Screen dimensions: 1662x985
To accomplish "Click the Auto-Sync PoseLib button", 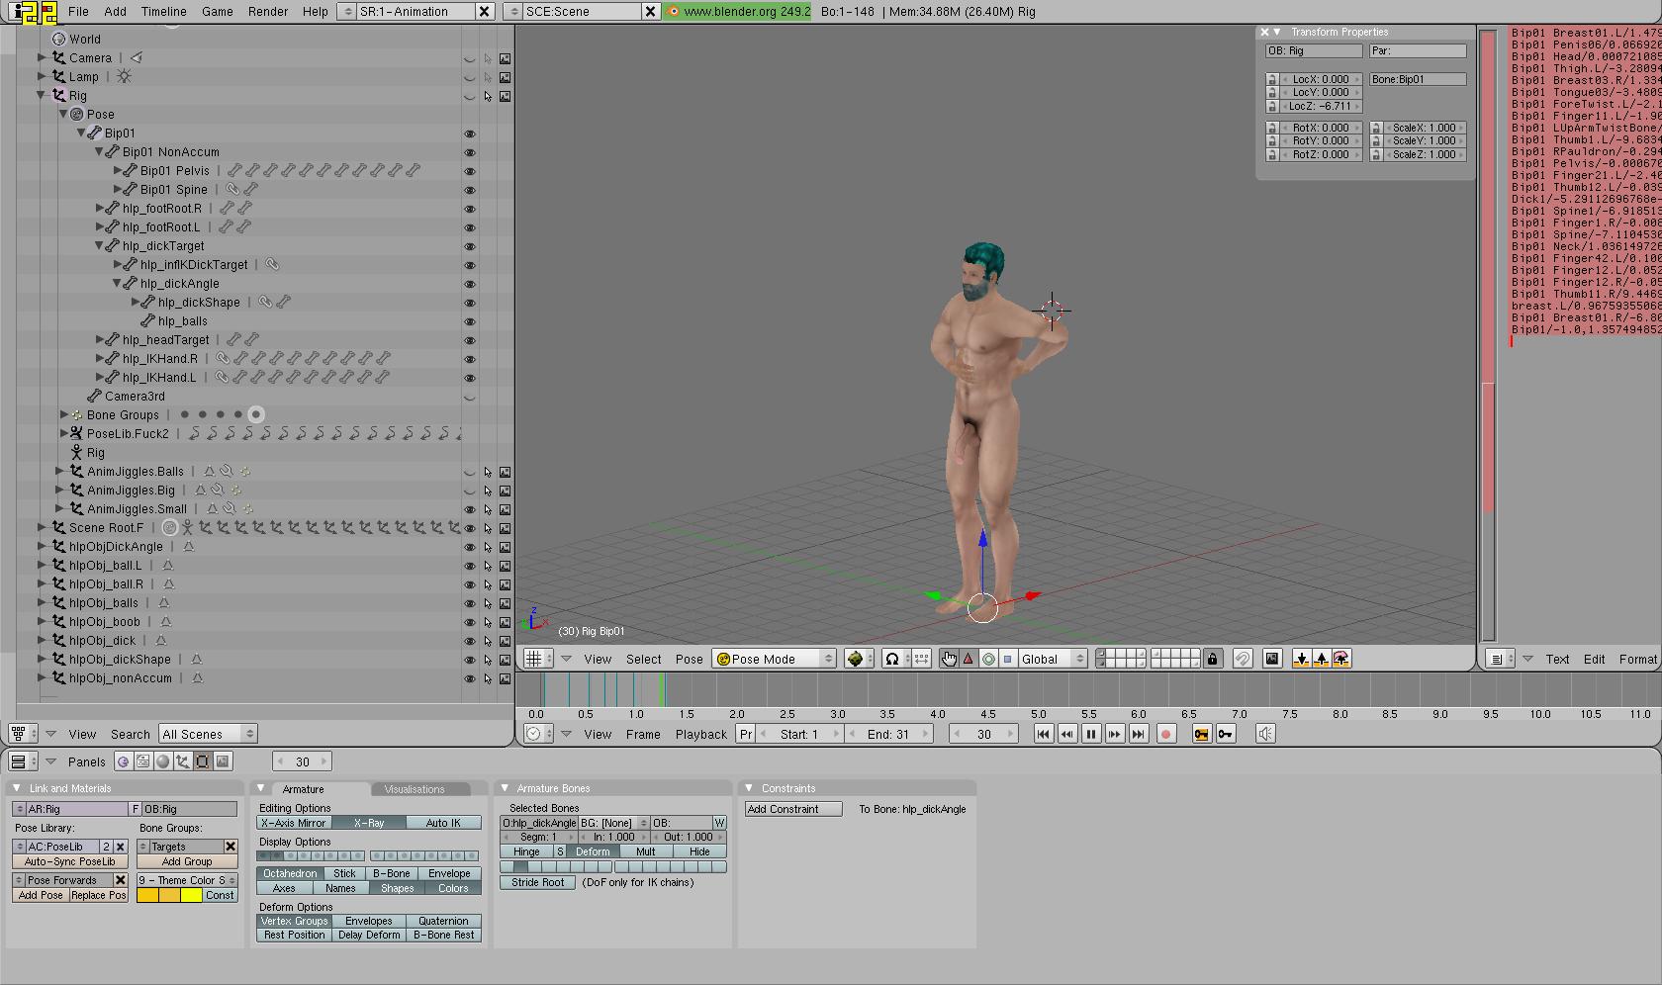I will click(x=70, y=861).
